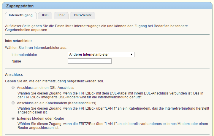214x136 pixels.
Task: Select the LISP tab
Action: point(61,15)
